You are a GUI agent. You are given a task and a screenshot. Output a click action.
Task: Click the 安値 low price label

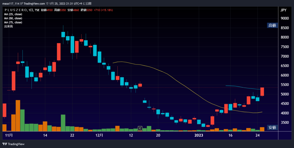(272, 128)
